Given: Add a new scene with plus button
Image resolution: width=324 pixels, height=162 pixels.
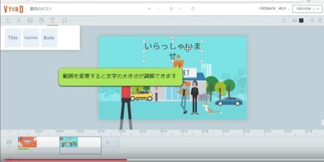Looking at the screenshot, I should 108,142.
